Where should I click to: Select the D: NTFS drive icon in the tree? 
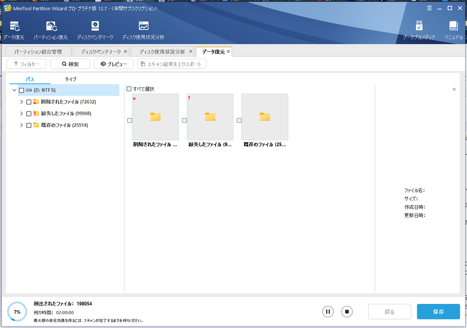pos(29,90)
